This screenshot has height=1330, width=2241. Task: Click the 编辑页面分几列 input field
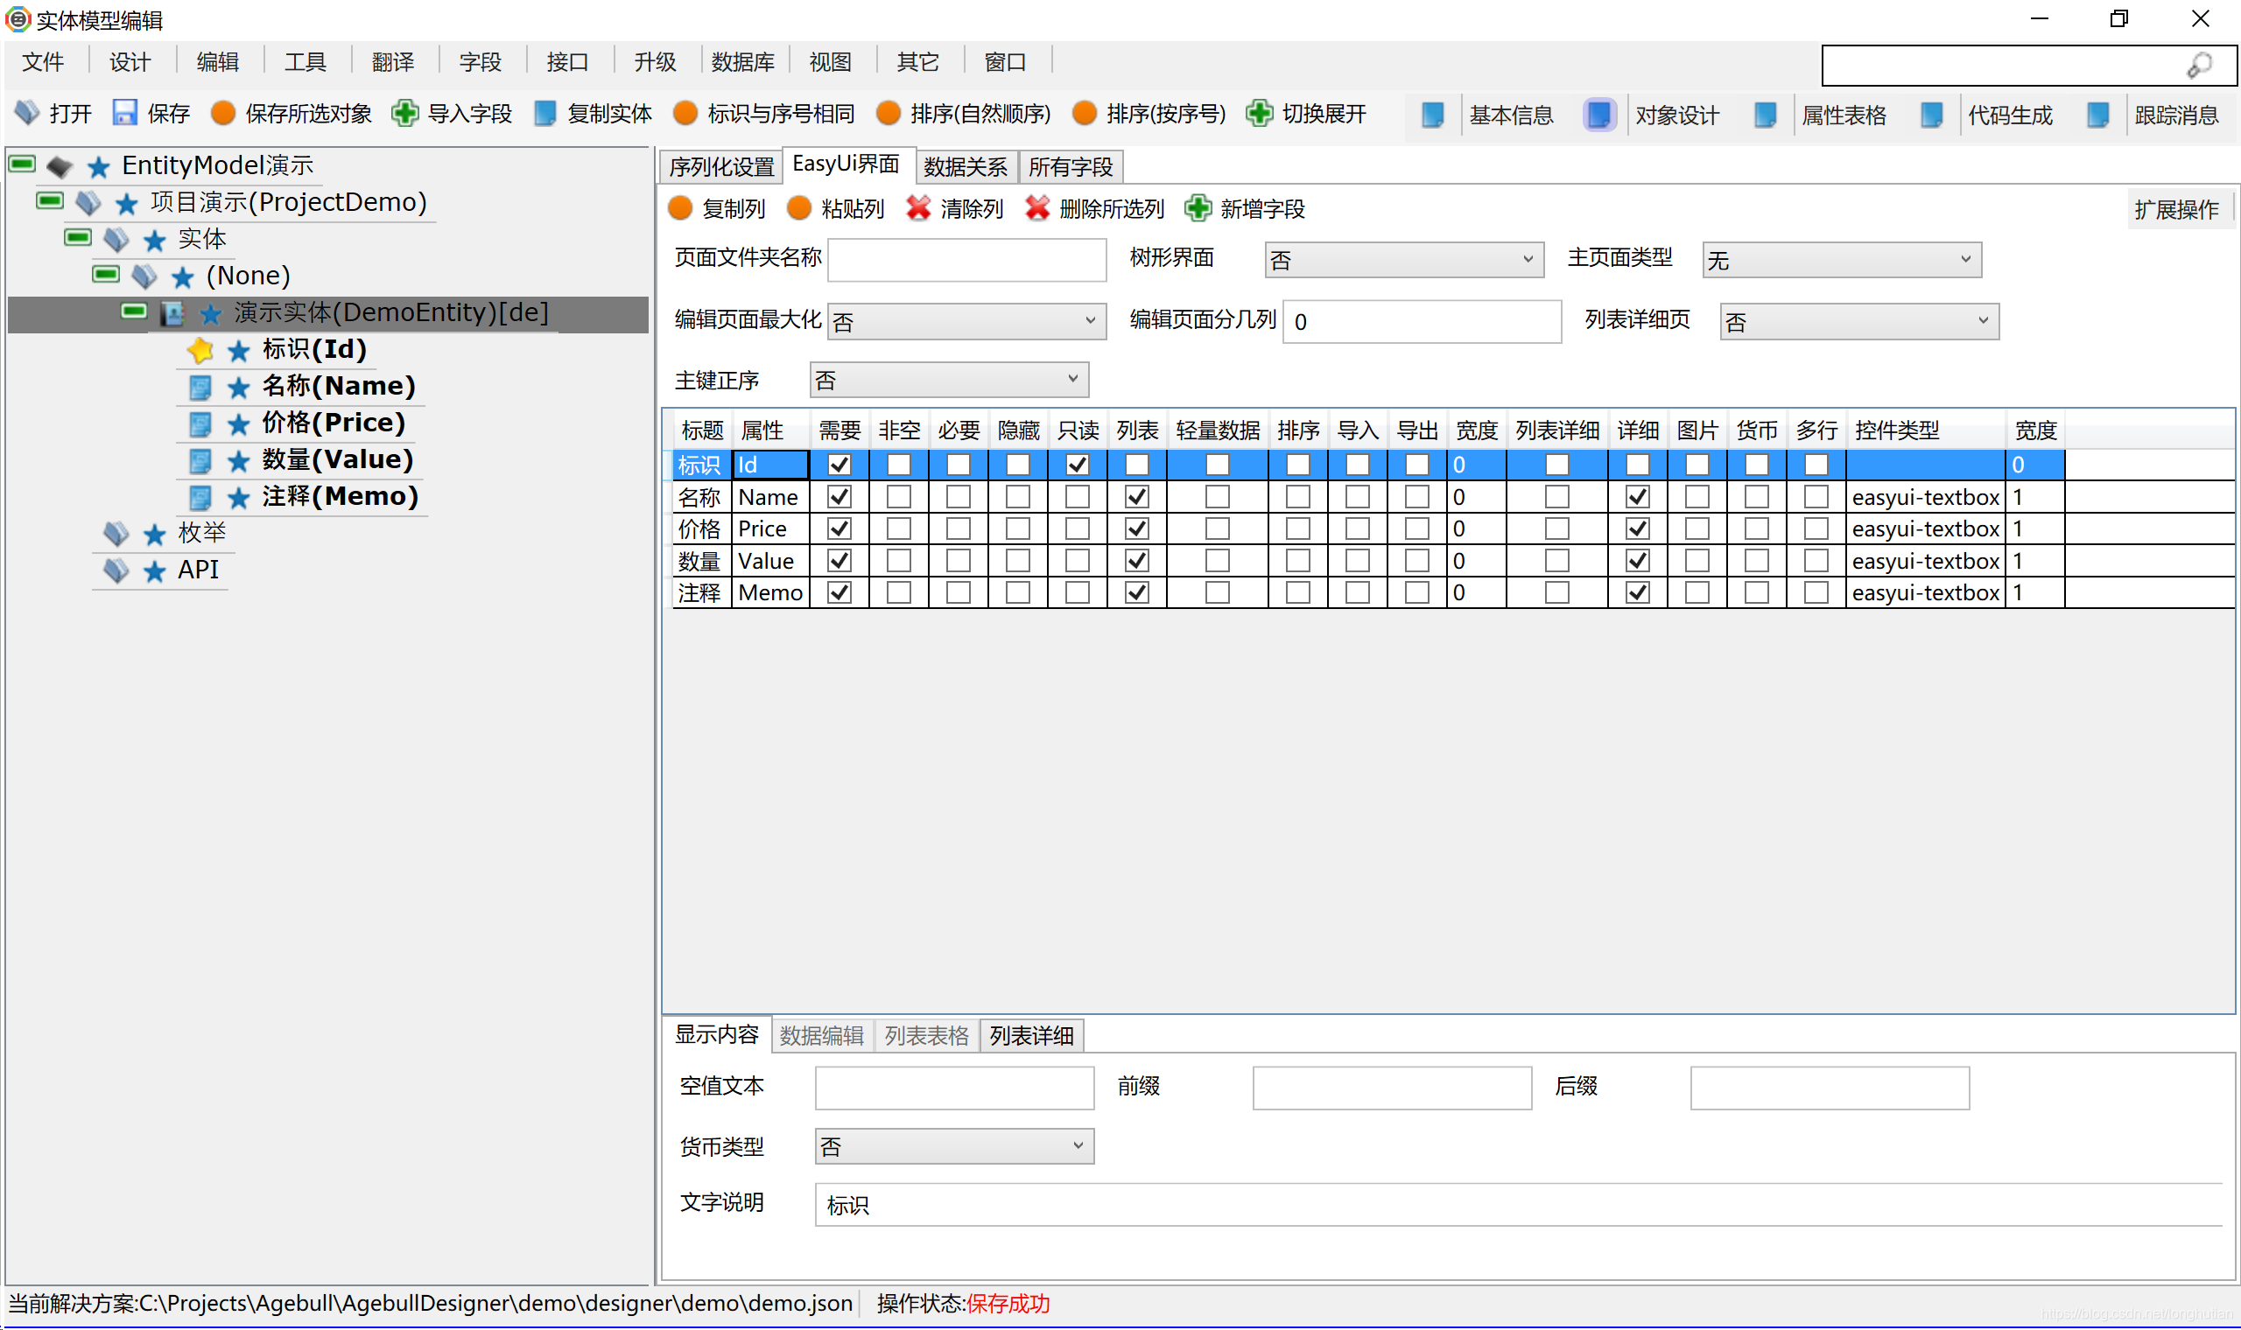coord(1423,321)
